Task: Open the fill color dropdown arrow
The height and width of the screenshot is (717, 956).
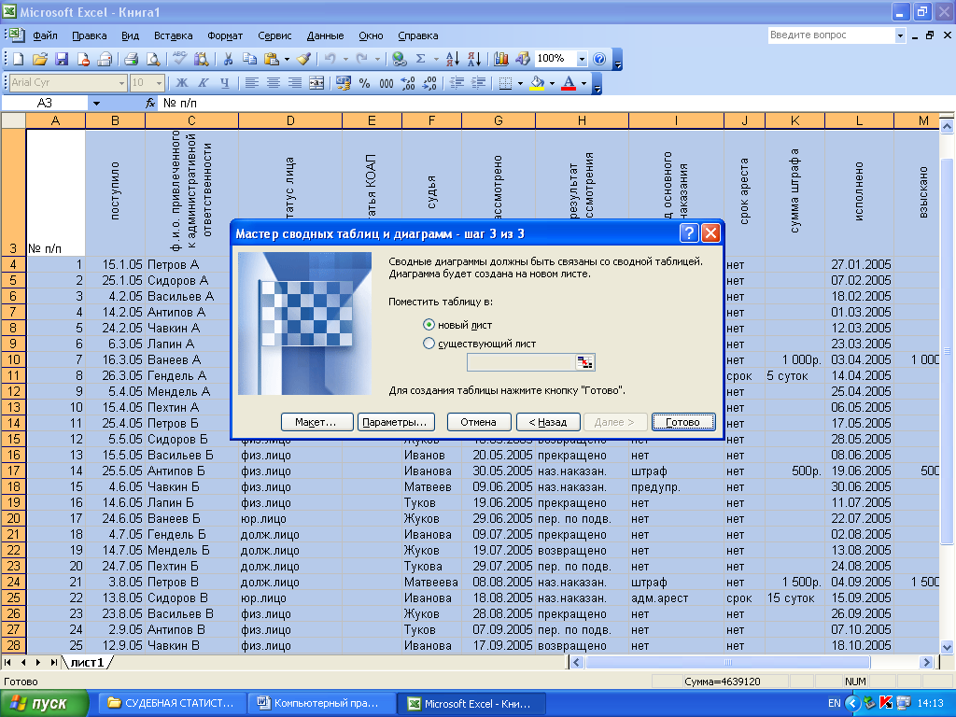Action: click(x=552, y=82)
